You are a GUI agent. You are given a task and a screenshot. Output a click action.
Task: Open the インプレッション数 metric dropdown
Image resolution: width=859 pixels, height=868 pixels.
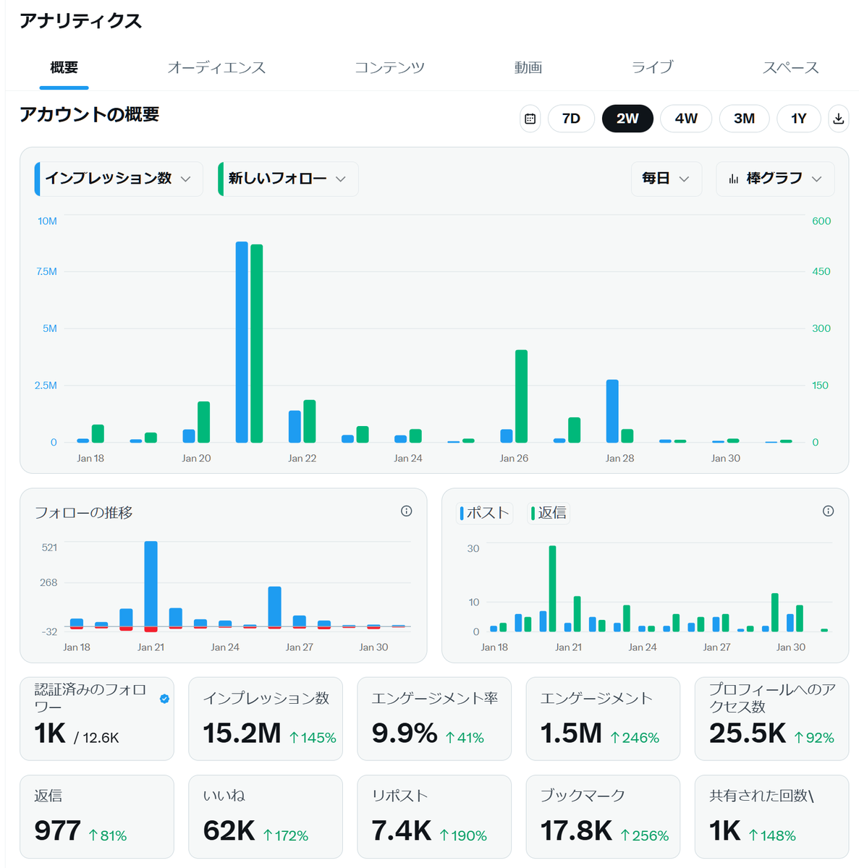coord(117,179)
